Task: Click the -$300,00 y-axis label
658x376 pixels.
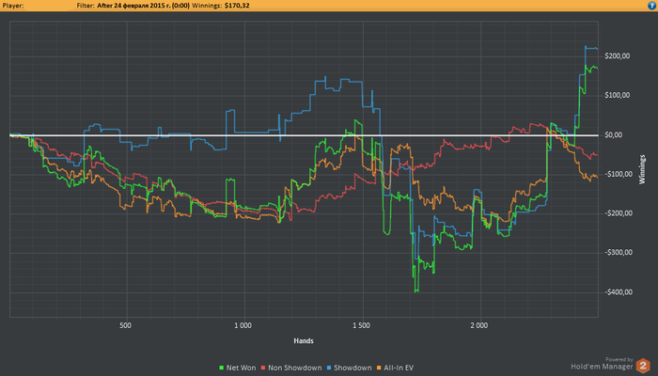Action: pos(618,252)
